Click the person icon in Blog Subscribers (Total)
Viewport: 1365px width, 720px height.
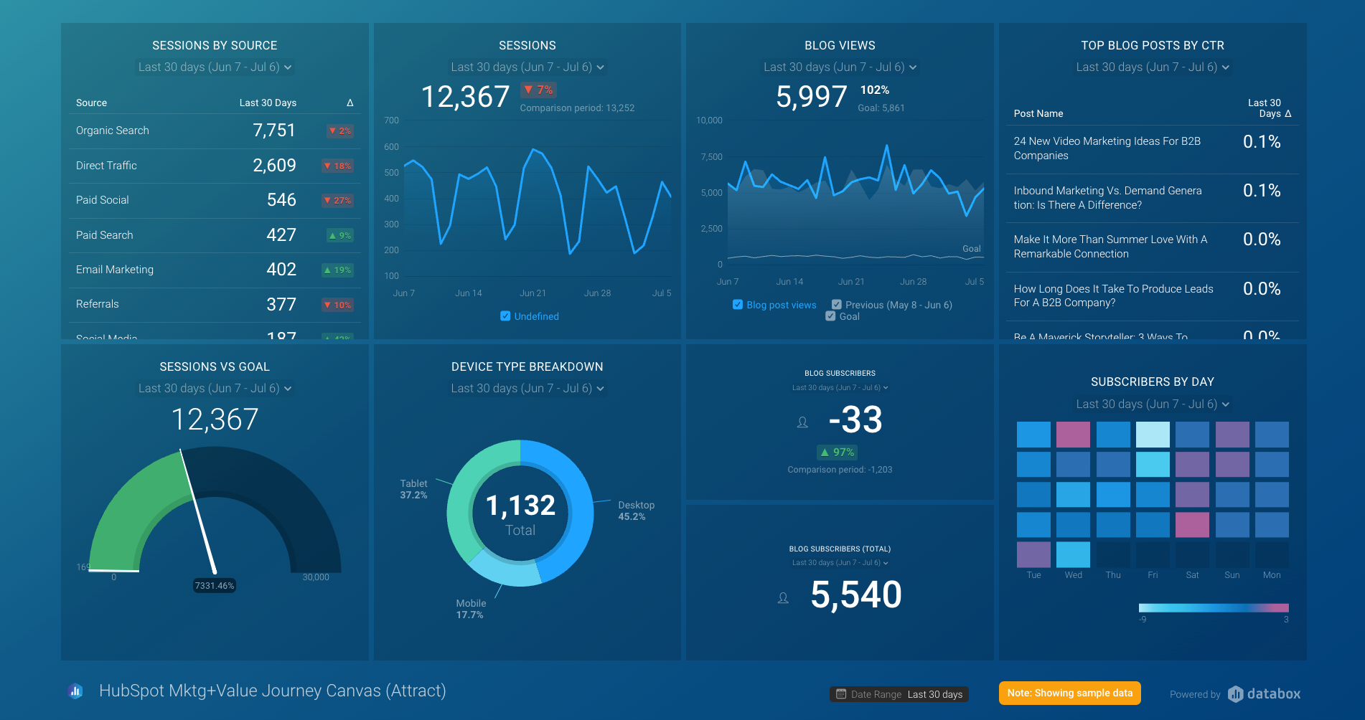[x=783, y=597]
